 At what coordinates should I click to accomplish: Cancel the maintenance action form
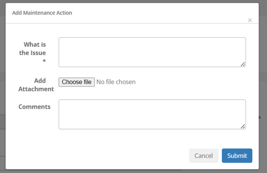(204, 156)
